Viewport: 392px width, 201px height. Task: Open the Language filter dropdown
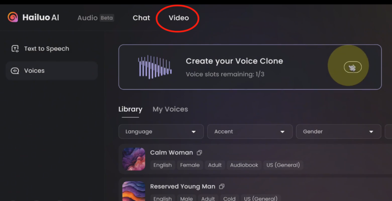[161, 132]
